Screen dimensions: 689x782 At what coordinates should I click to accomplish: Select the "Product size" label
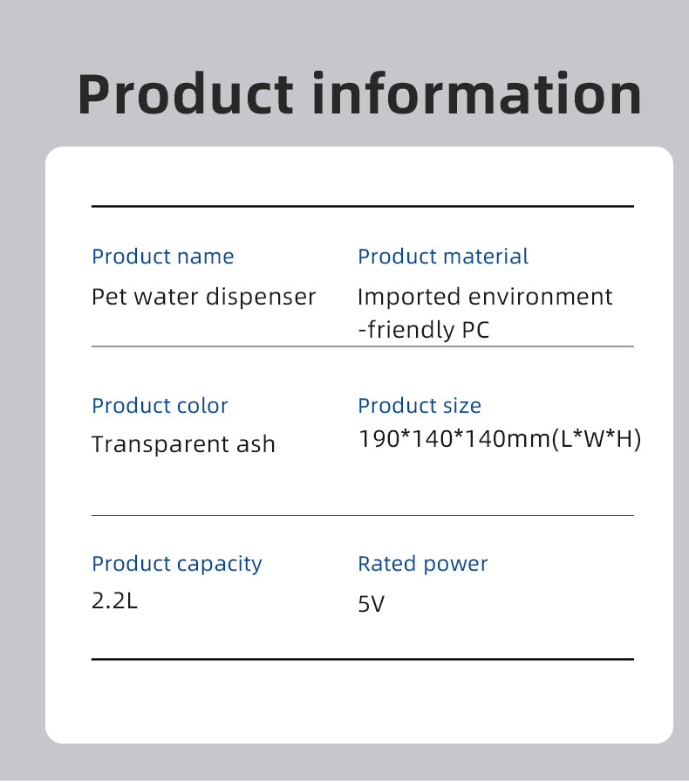(x=420, y=406)
